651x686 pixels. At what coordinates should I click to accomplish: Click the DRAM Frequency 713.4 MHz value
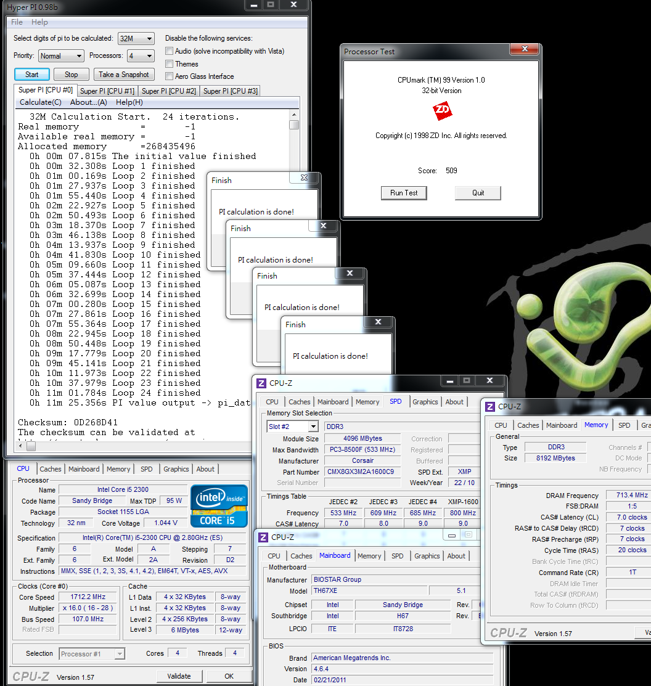(x=632, y=495)
